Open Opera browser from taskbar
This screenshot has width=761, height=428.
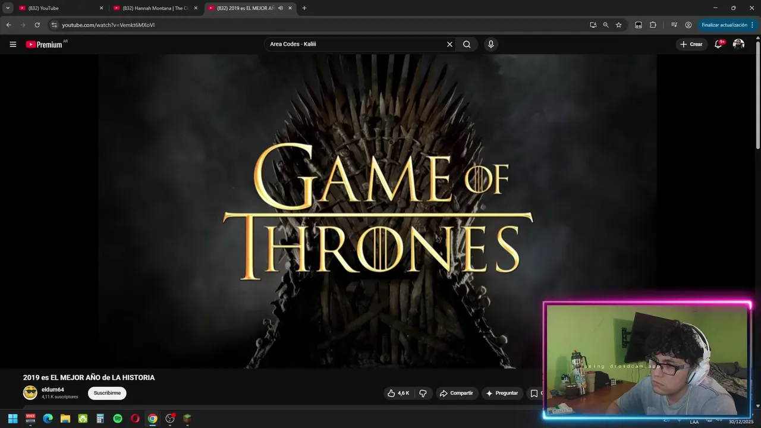135,418
